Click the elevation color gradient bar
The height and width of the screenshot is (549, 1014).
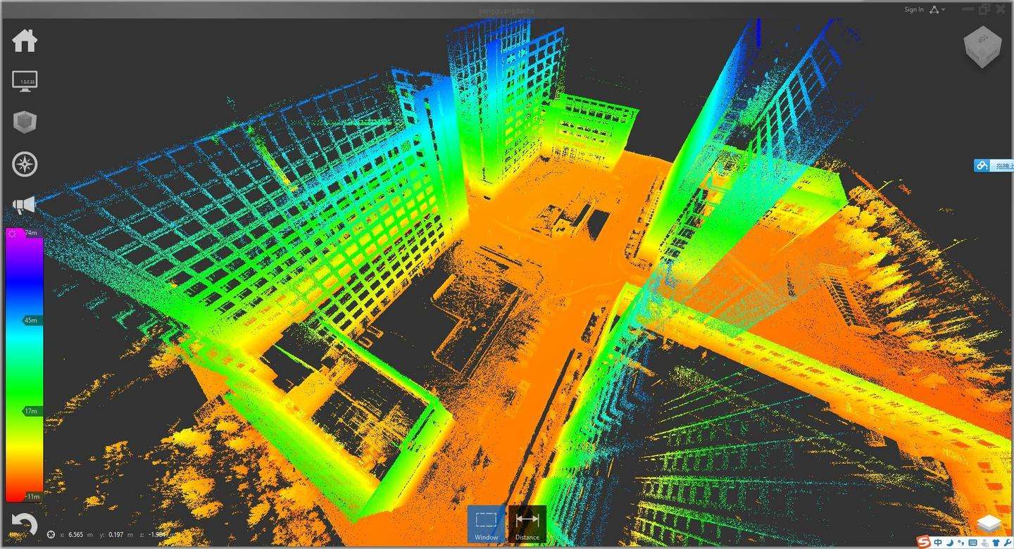24,366
